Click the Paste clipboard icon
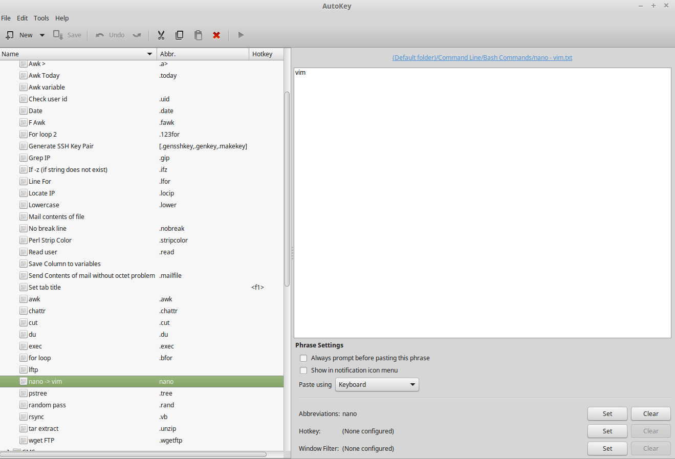Screen dimensions: 675x459 [x=198, y=35]
